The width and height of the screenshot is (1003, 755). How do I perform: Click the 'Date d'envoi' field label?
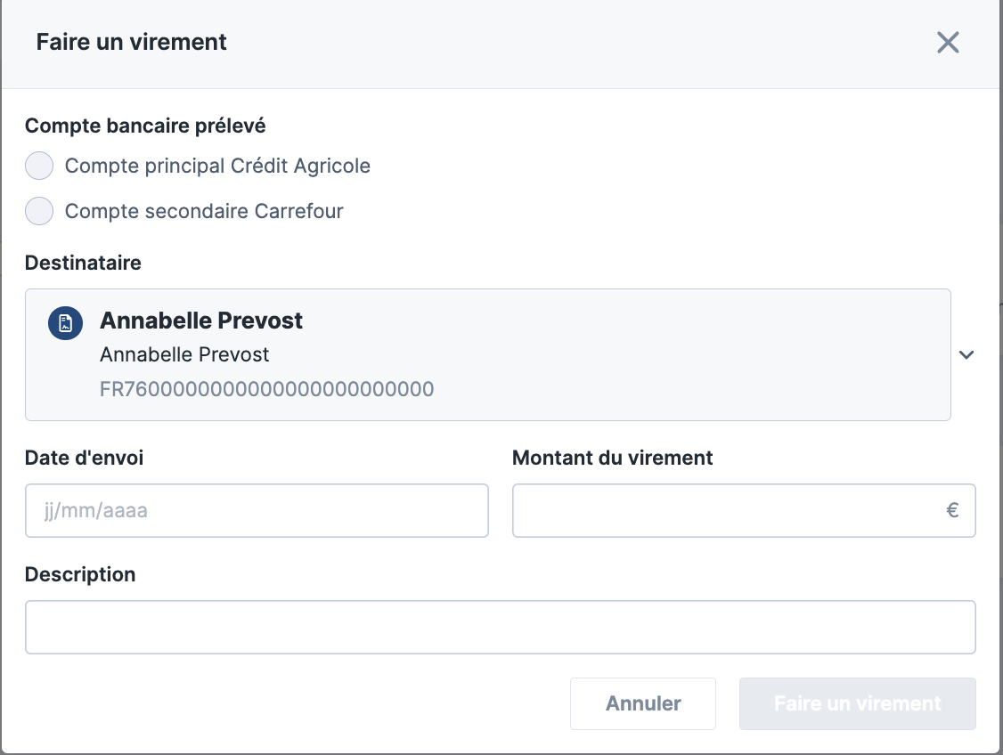84,458
